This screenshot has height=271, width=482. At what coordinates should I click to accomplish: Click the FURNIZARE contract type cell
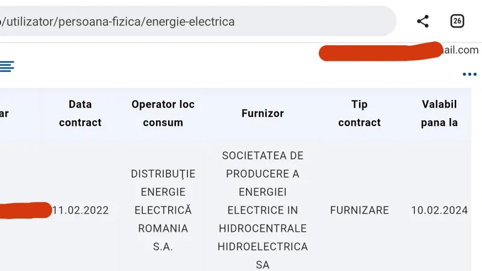pos(359,210)
